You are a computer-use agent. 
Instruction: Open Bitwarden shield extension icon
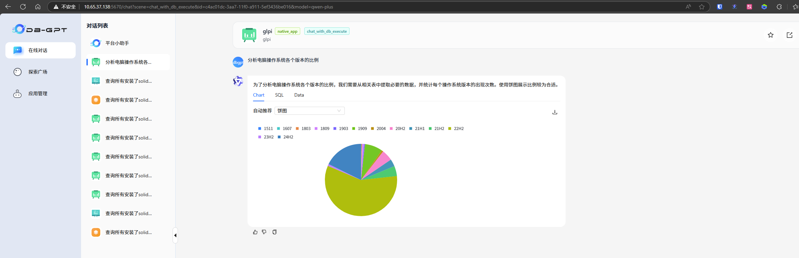[720, 7]
